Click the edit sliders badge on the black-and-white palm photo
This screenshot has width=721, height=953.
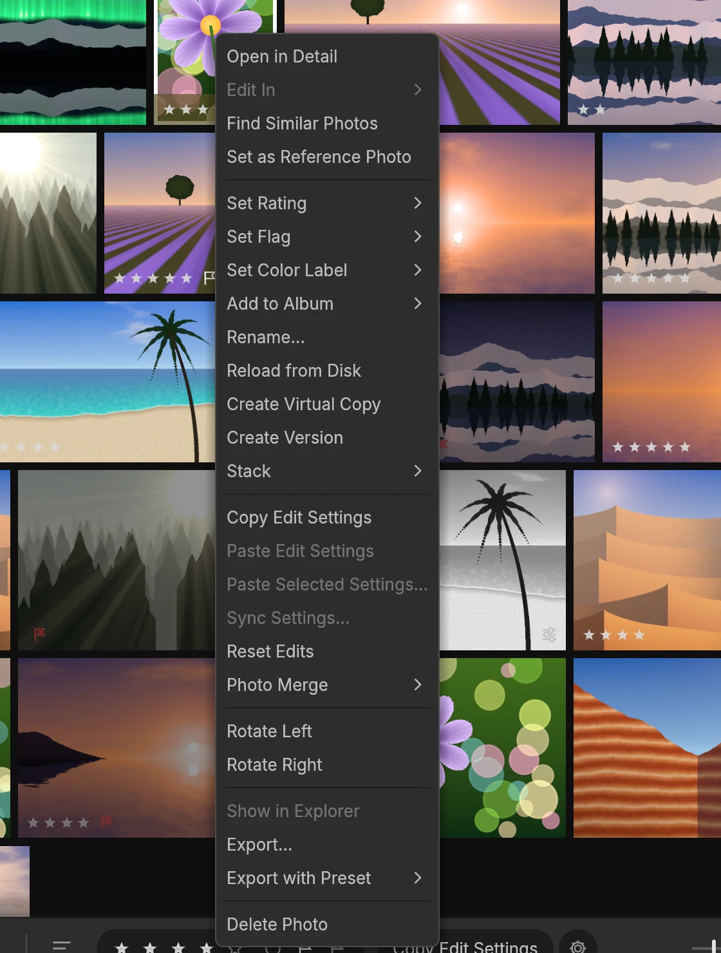pos(549,635)
